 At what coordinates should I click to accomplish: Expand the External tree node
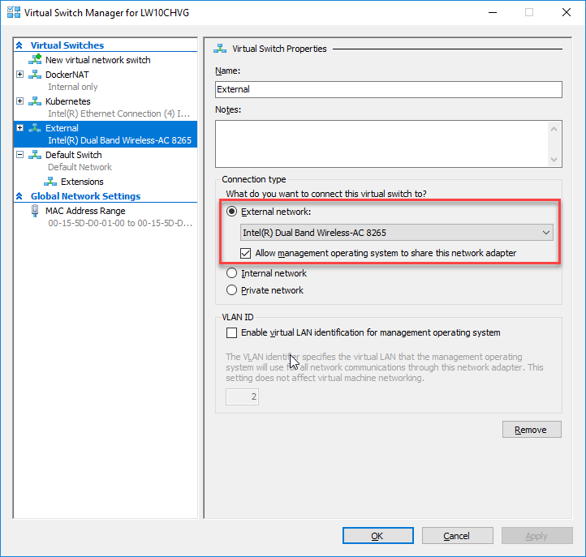[x=20, y=127]
